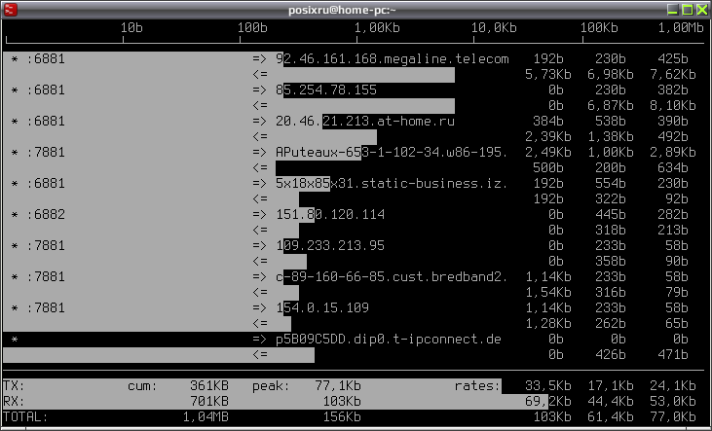This screenshot has width=712, height=431.
Task: Click the total peak value 156Kb
Action: 342,417
